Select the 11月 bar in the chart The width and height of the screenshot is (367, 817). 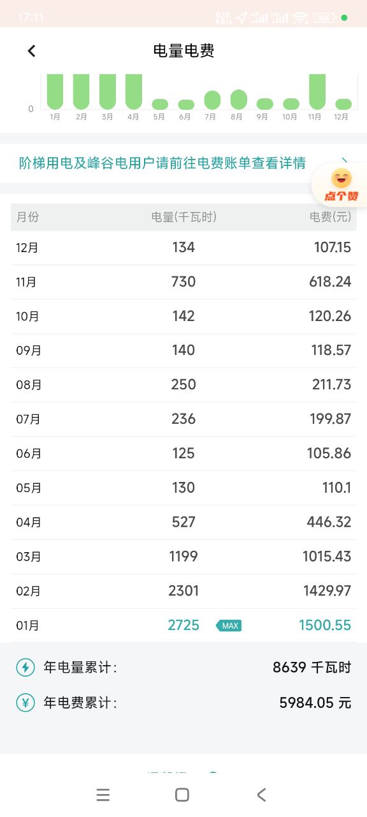[317, 91]
